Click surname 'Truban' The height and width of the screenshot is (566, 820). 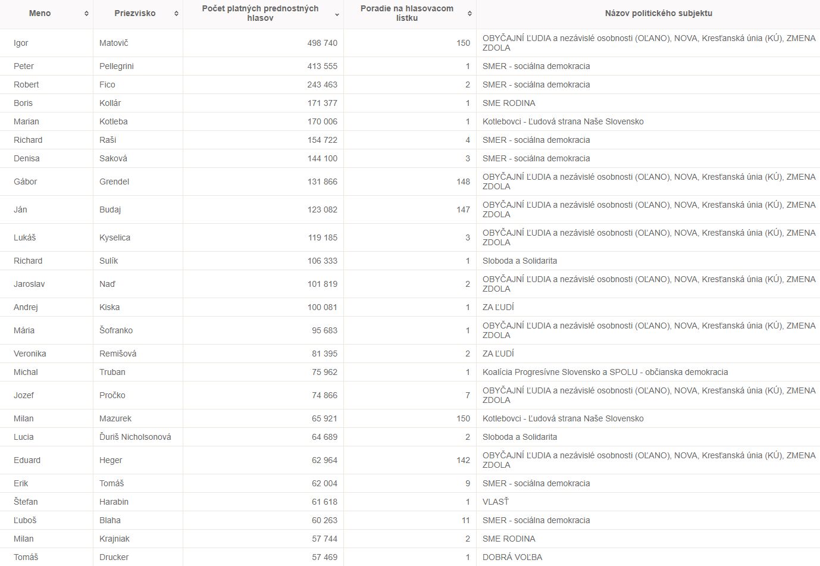coord(112,372)
